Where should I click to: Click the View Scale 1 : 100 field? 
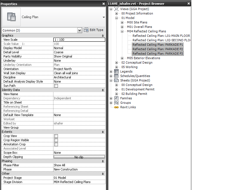(x=79, y=40)
